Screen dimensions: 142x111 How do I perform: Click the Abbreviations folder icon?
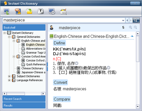pyautogui.click(x=23, y=48)
